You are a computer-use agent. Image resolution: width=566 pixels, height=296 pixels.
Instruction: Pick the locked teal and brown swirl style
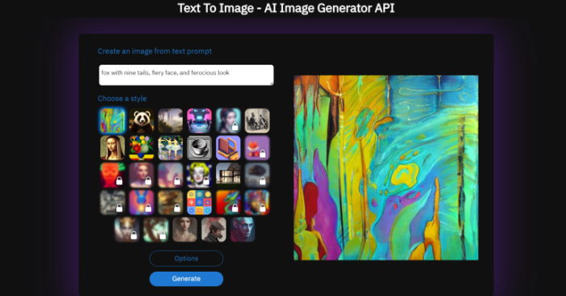156,230
